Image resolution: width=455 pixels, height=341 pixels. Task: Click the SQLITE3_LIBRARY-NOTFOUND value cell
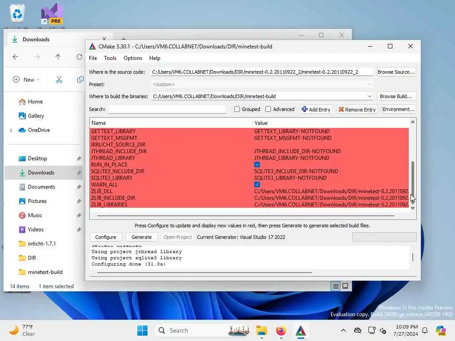(x=290, y=178)
